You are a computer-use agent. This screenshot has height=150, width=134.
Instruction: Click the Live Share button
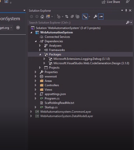click(x=111, y=2)
